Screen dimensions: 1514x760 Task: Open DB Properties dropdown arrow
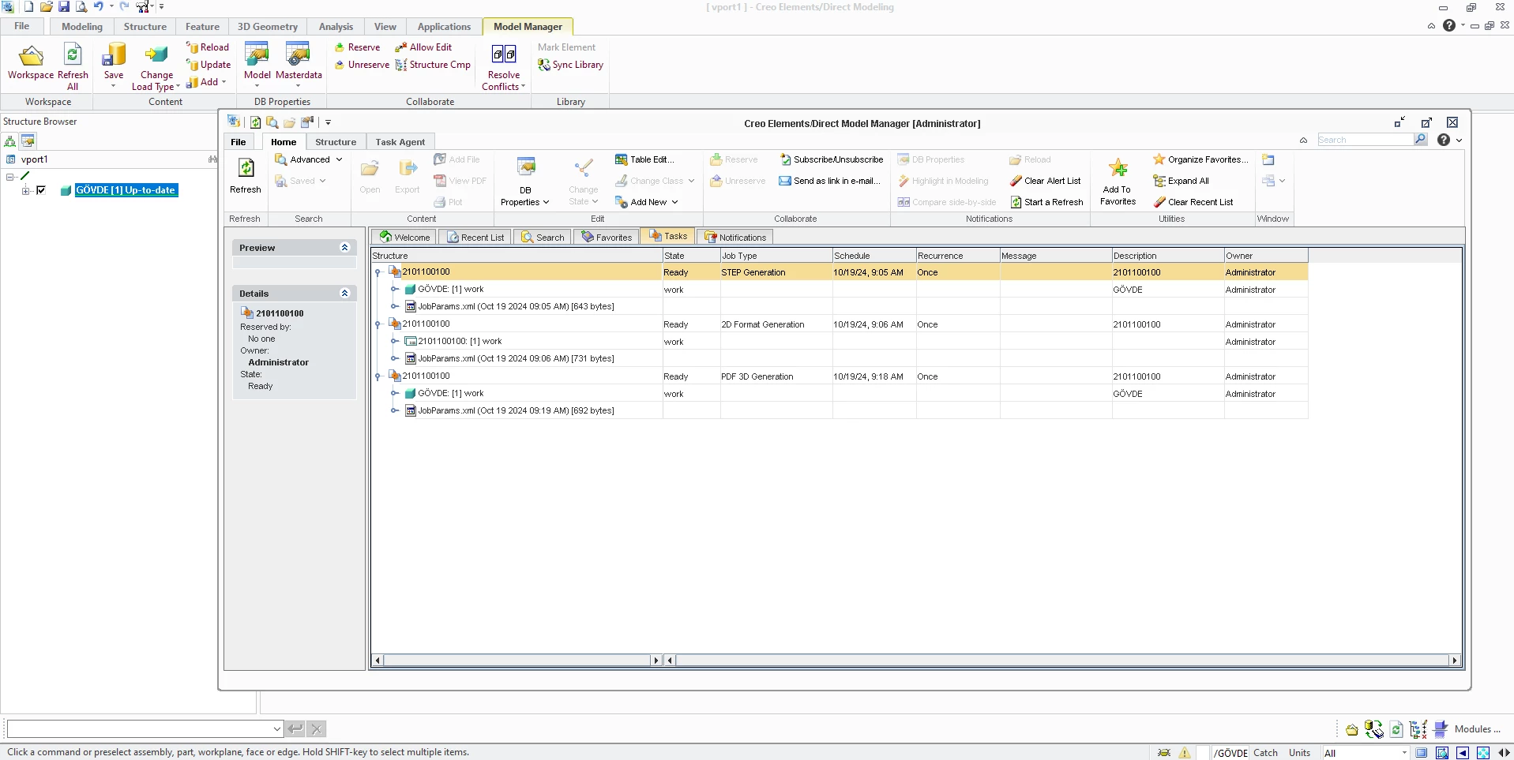[546, 202]
